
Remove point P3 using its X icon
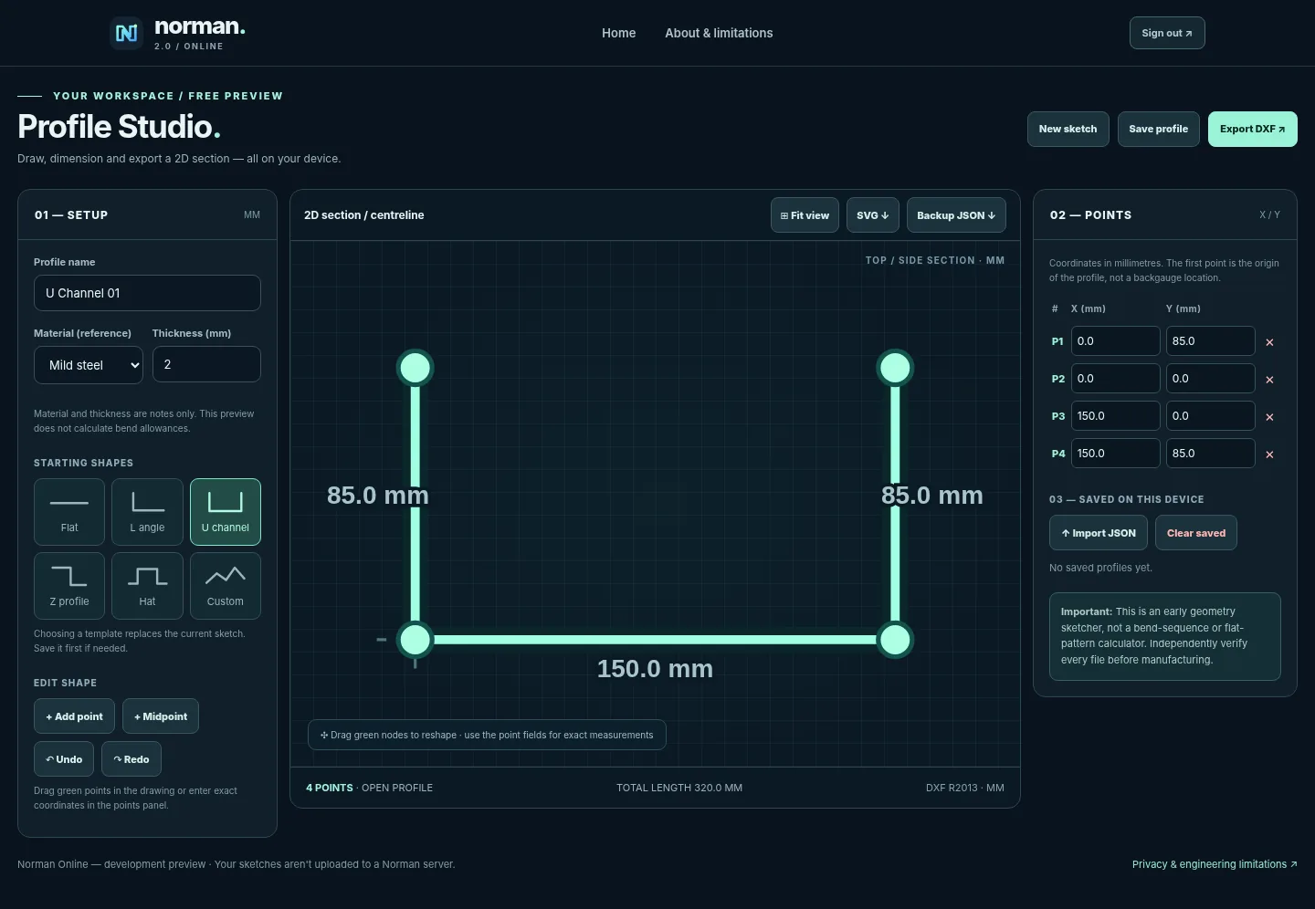[x=1269, y=417]
